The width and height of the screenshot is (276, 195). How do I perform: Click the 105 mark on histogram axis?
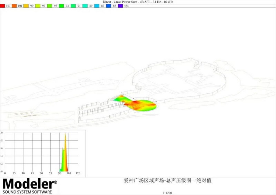click(x=69, y=173)
